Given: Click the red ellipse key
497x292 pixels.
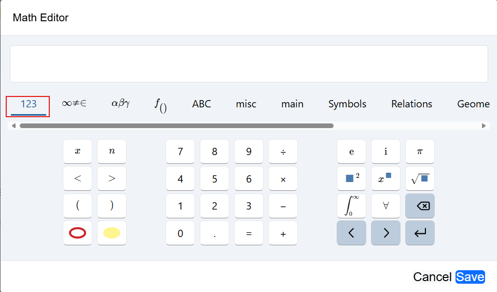Looking at the screenshot, I should [77, 233].
